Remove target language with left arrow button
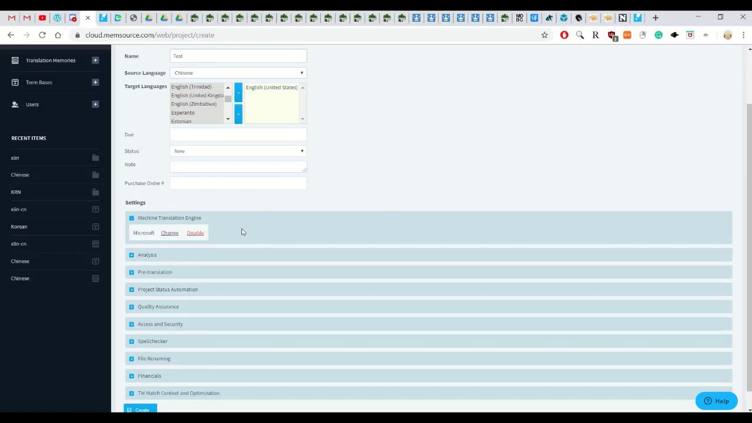Screen dimensions: 752x423 238,114
